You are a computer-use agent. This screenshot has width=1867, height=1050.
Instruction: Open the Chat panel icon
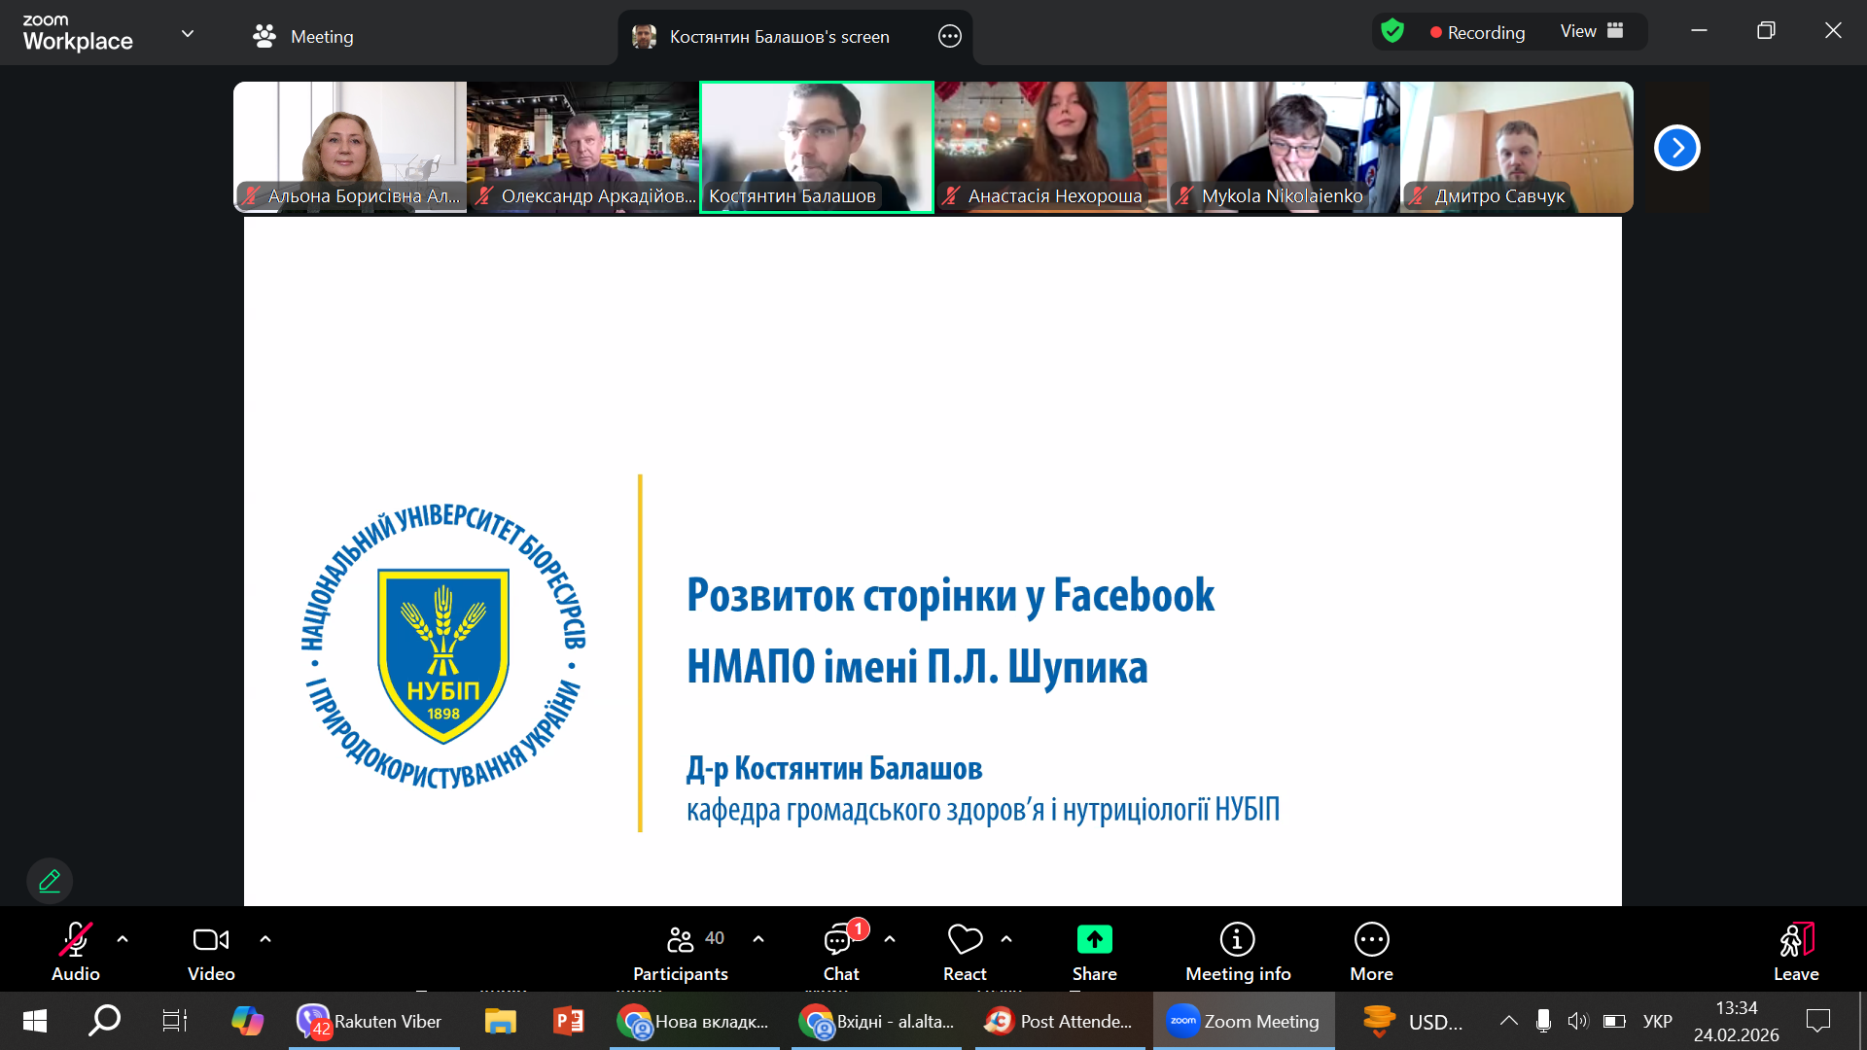tap(838, 940)
